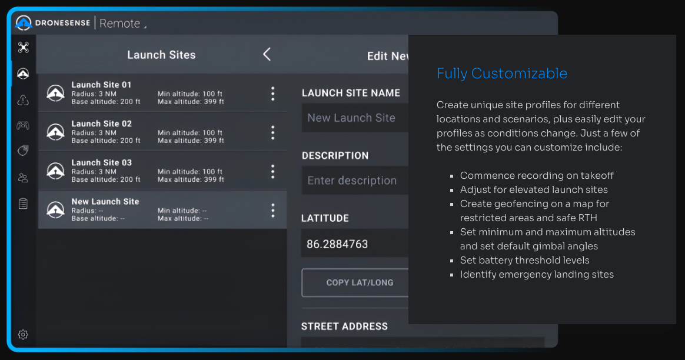Screen dimensions: 685x360
Task: Click the New Launch Site marker icon
Action: [55, 209]
